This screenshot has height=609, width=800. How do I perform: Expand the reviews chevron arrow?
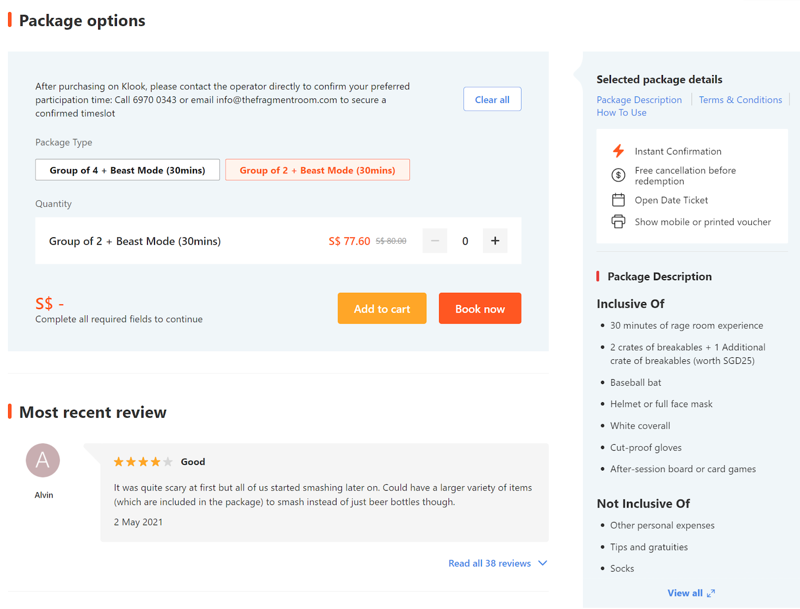click(542, 563)
